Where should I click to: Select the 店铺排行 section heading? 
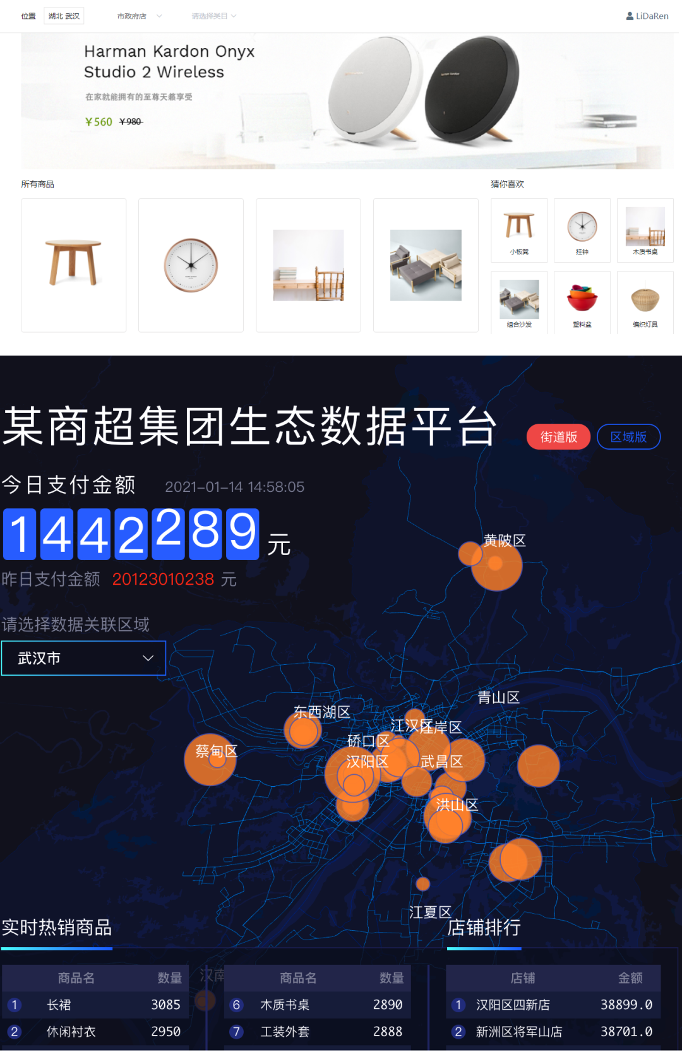(x=484, y=927)
